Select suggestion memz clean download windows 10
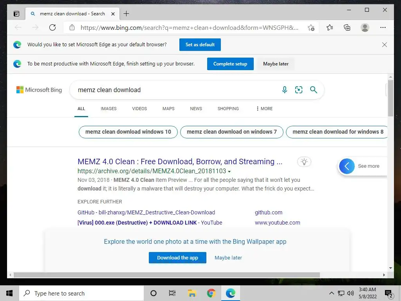Image resolution: width=401 pixels, height=301 pixels. (x=128, y=132)
